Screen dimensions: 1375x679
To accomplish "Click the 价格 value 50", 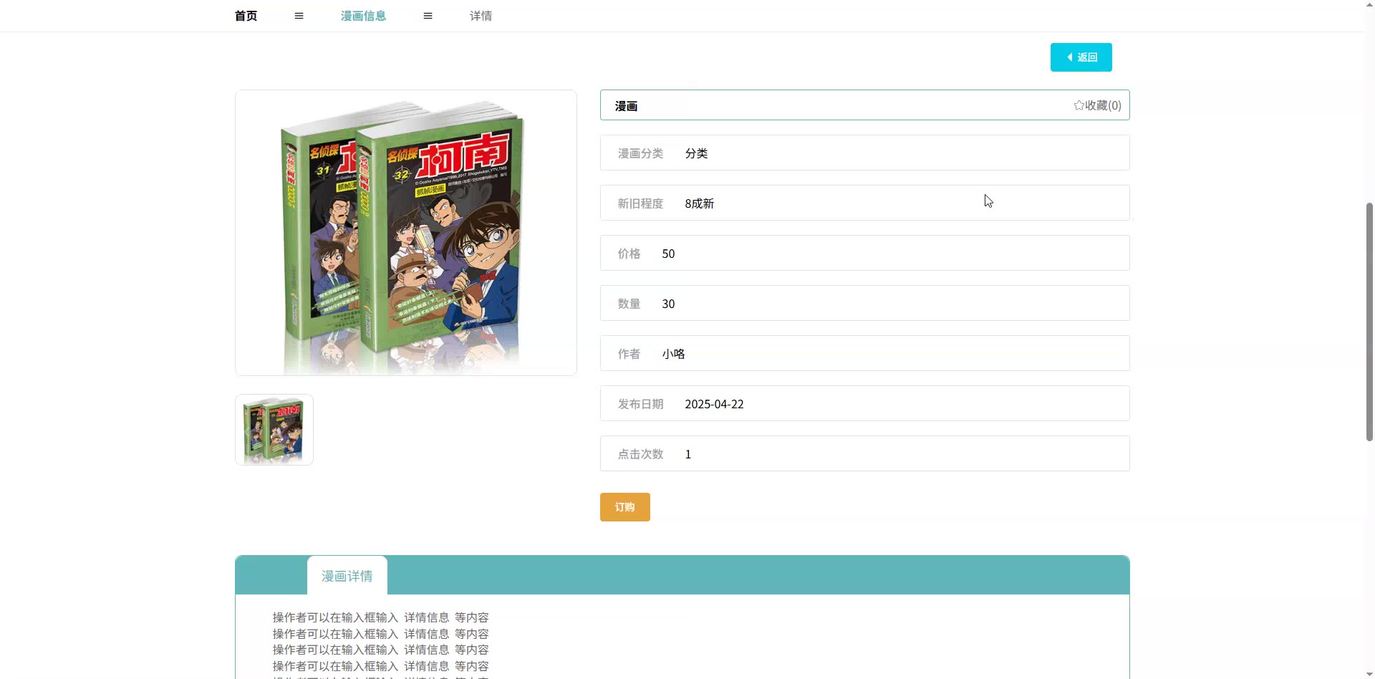I will point(669,254).
